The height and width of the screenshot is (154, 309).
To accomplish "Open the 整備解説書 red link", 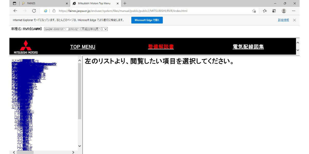I will pos(161,47).
